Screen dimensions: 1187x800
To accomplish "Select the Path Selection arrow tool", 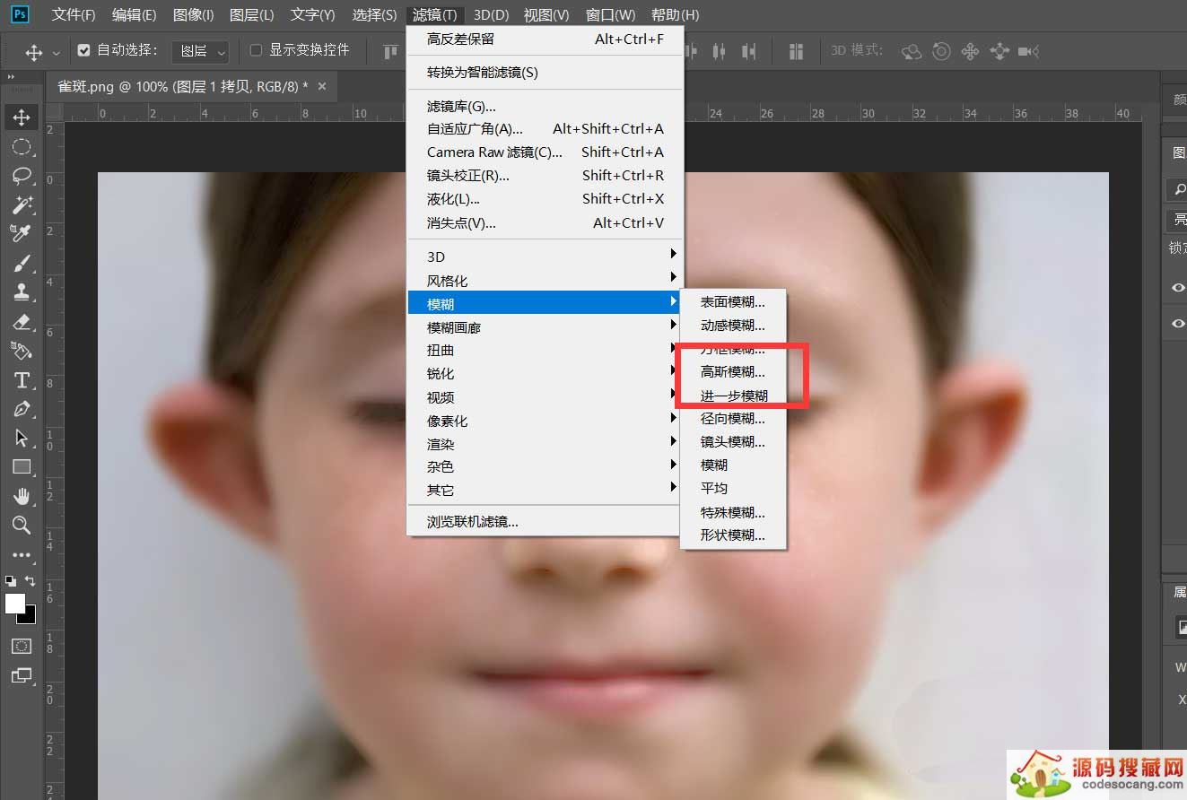I will 22,438.
